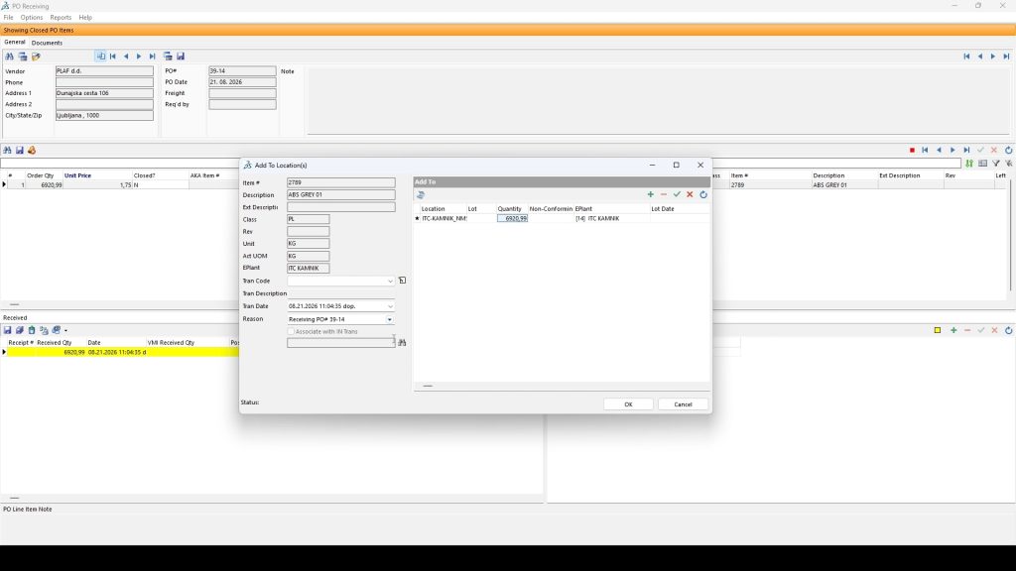Click the vertical scrollbar of the PO items grid
The height and width of the screenshot is (571, 1016).
(x=1010, y=236)
